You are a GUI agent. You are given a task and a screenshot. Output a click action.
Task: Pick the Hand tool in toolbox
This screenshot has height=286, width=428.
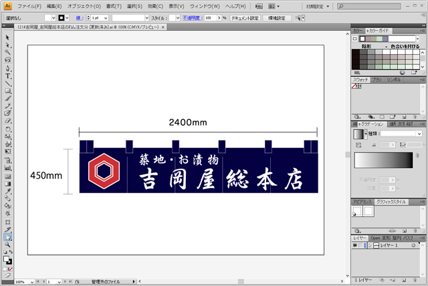tap(8, 236)
